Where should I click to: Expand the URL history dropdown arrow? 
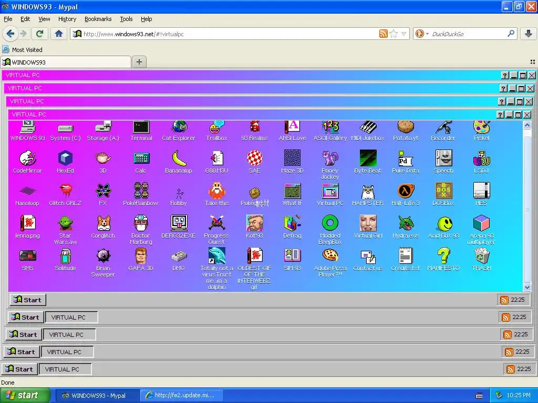point(404,34)
